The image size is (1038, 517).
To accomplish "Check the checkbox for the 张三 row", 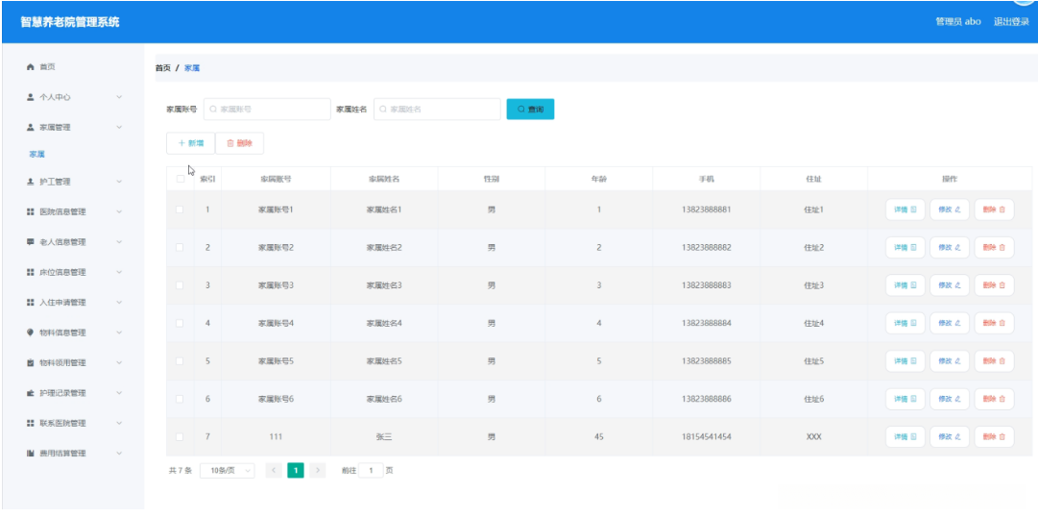I will [x=180, y=437].
